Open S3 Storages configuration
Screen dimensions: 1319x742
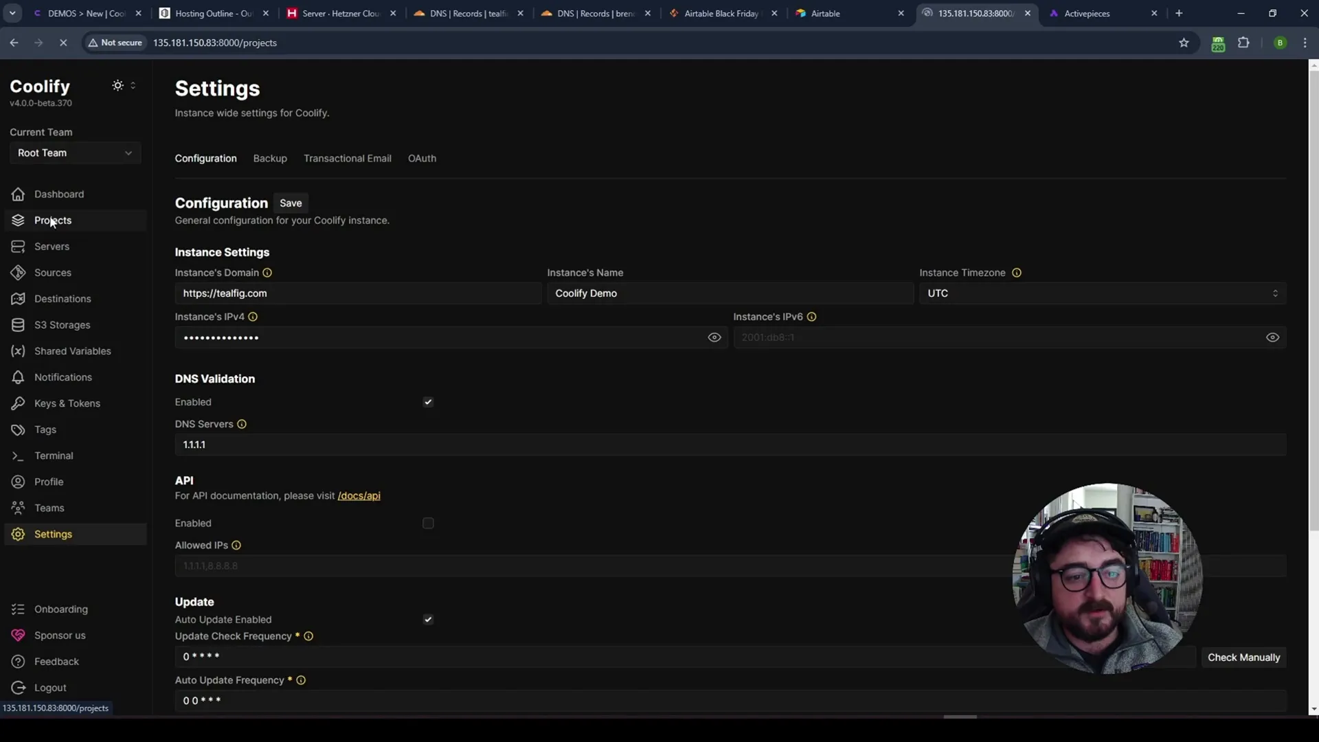62,324
